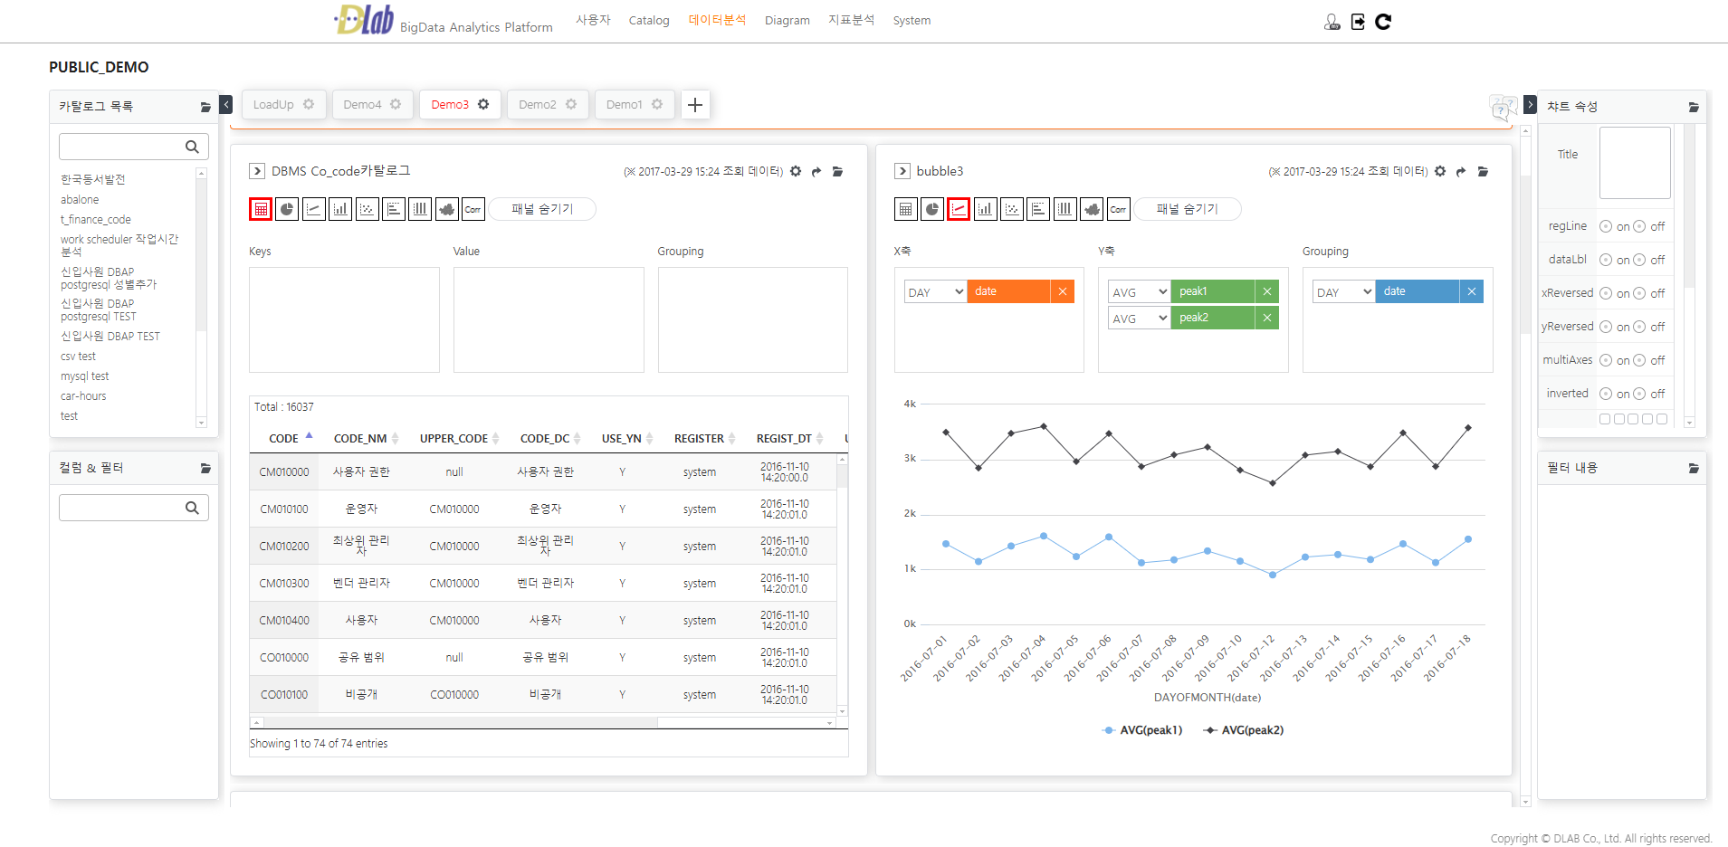This screenshot has height=847, width=1728.
Task: Click the active line chart icon in bubble3
Action: (x=959, y=209)
